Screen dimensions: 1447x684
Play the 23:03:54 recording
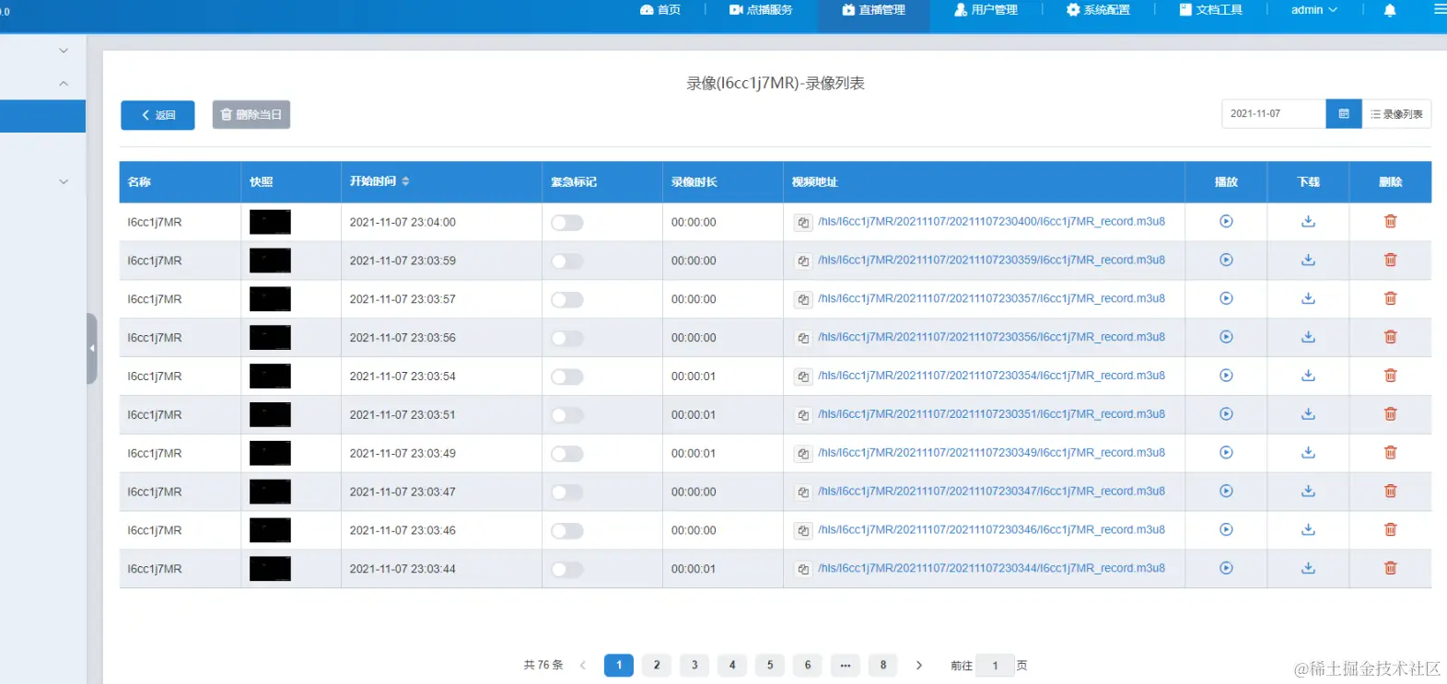(1226, 376)
